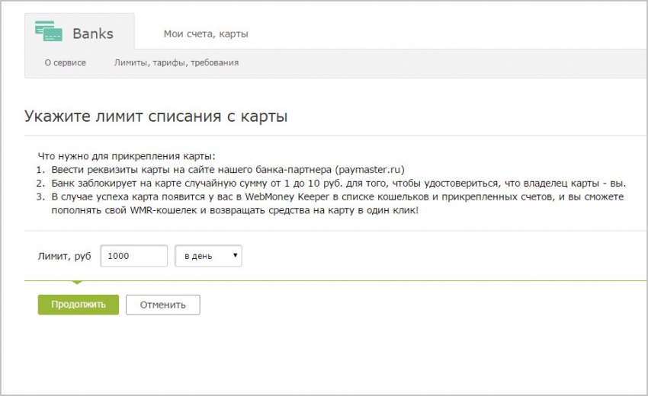Click the Продолжить button
The height and width of the screenshot is (396, 648).
tap(79, 305)
